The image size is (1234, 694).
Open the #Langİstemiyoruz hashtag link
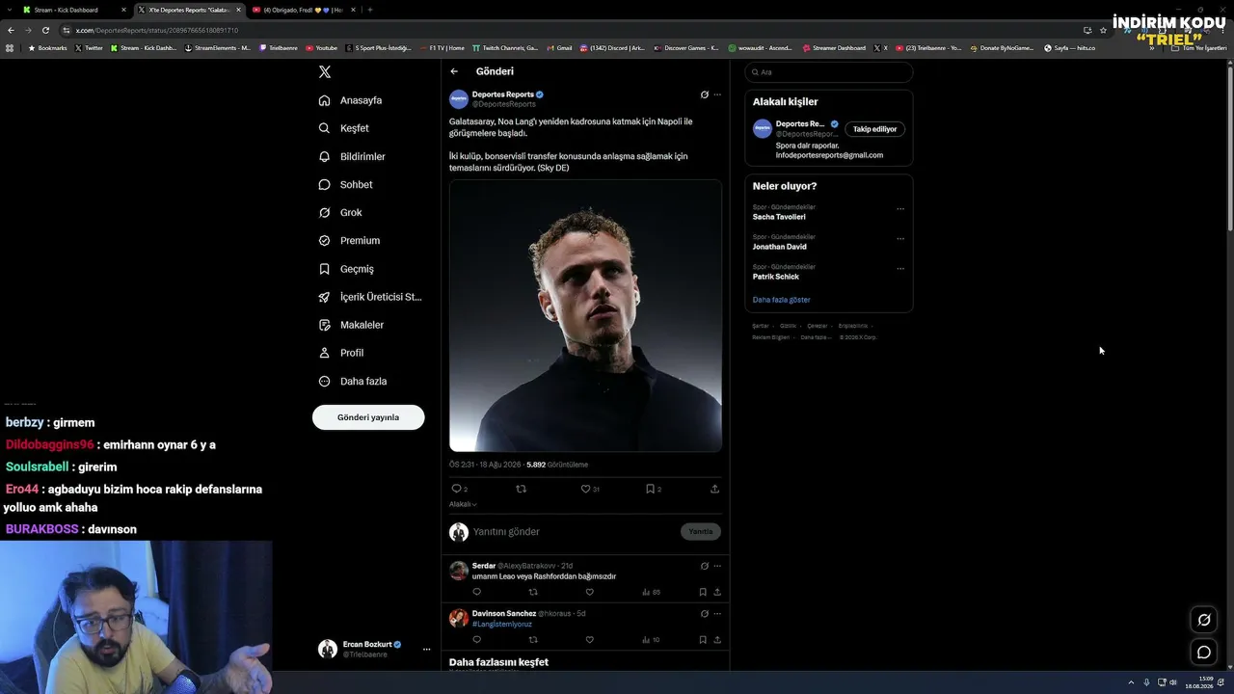click(x=502, y=624)
